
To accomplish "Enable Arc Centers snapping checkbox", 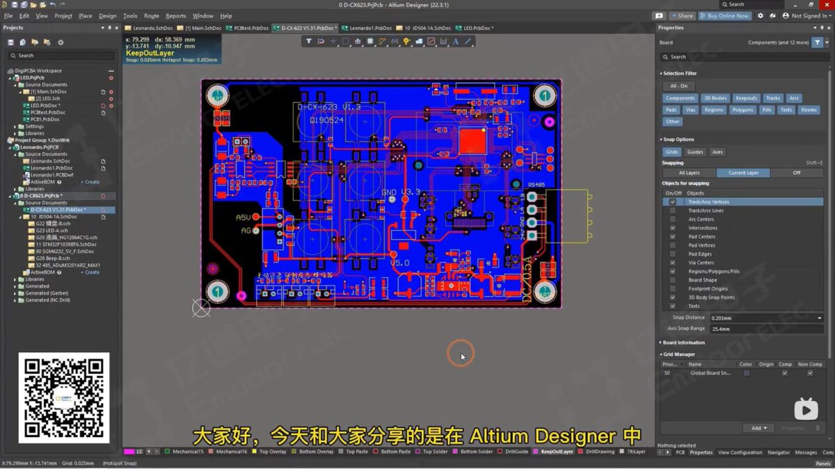I will click(672, 220).
